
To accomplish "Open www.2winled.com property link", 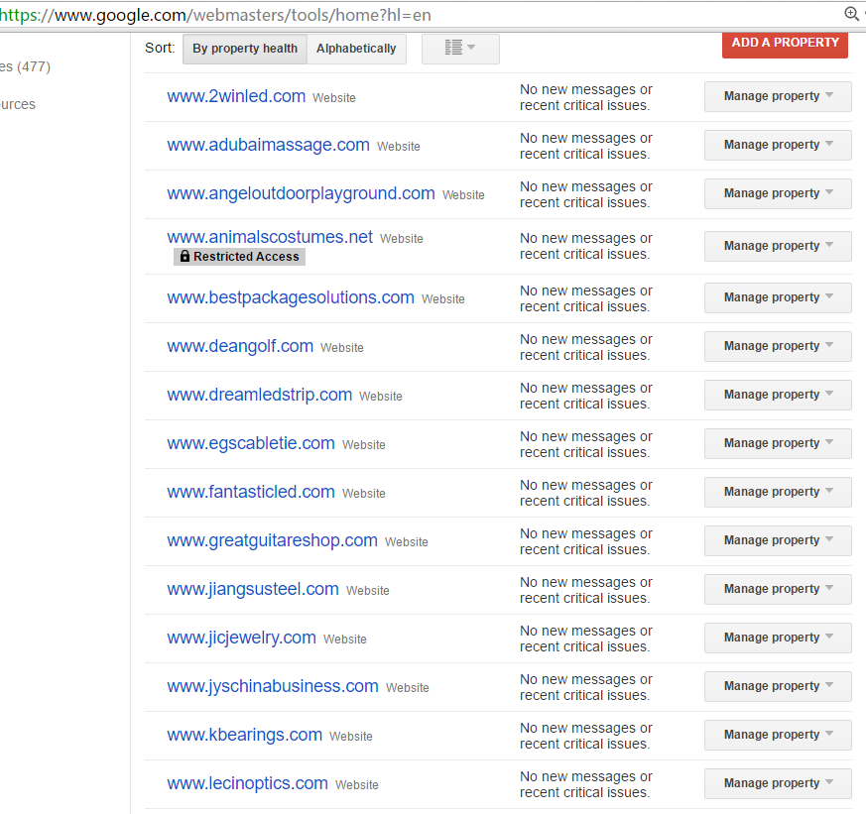I will point(236,96).
